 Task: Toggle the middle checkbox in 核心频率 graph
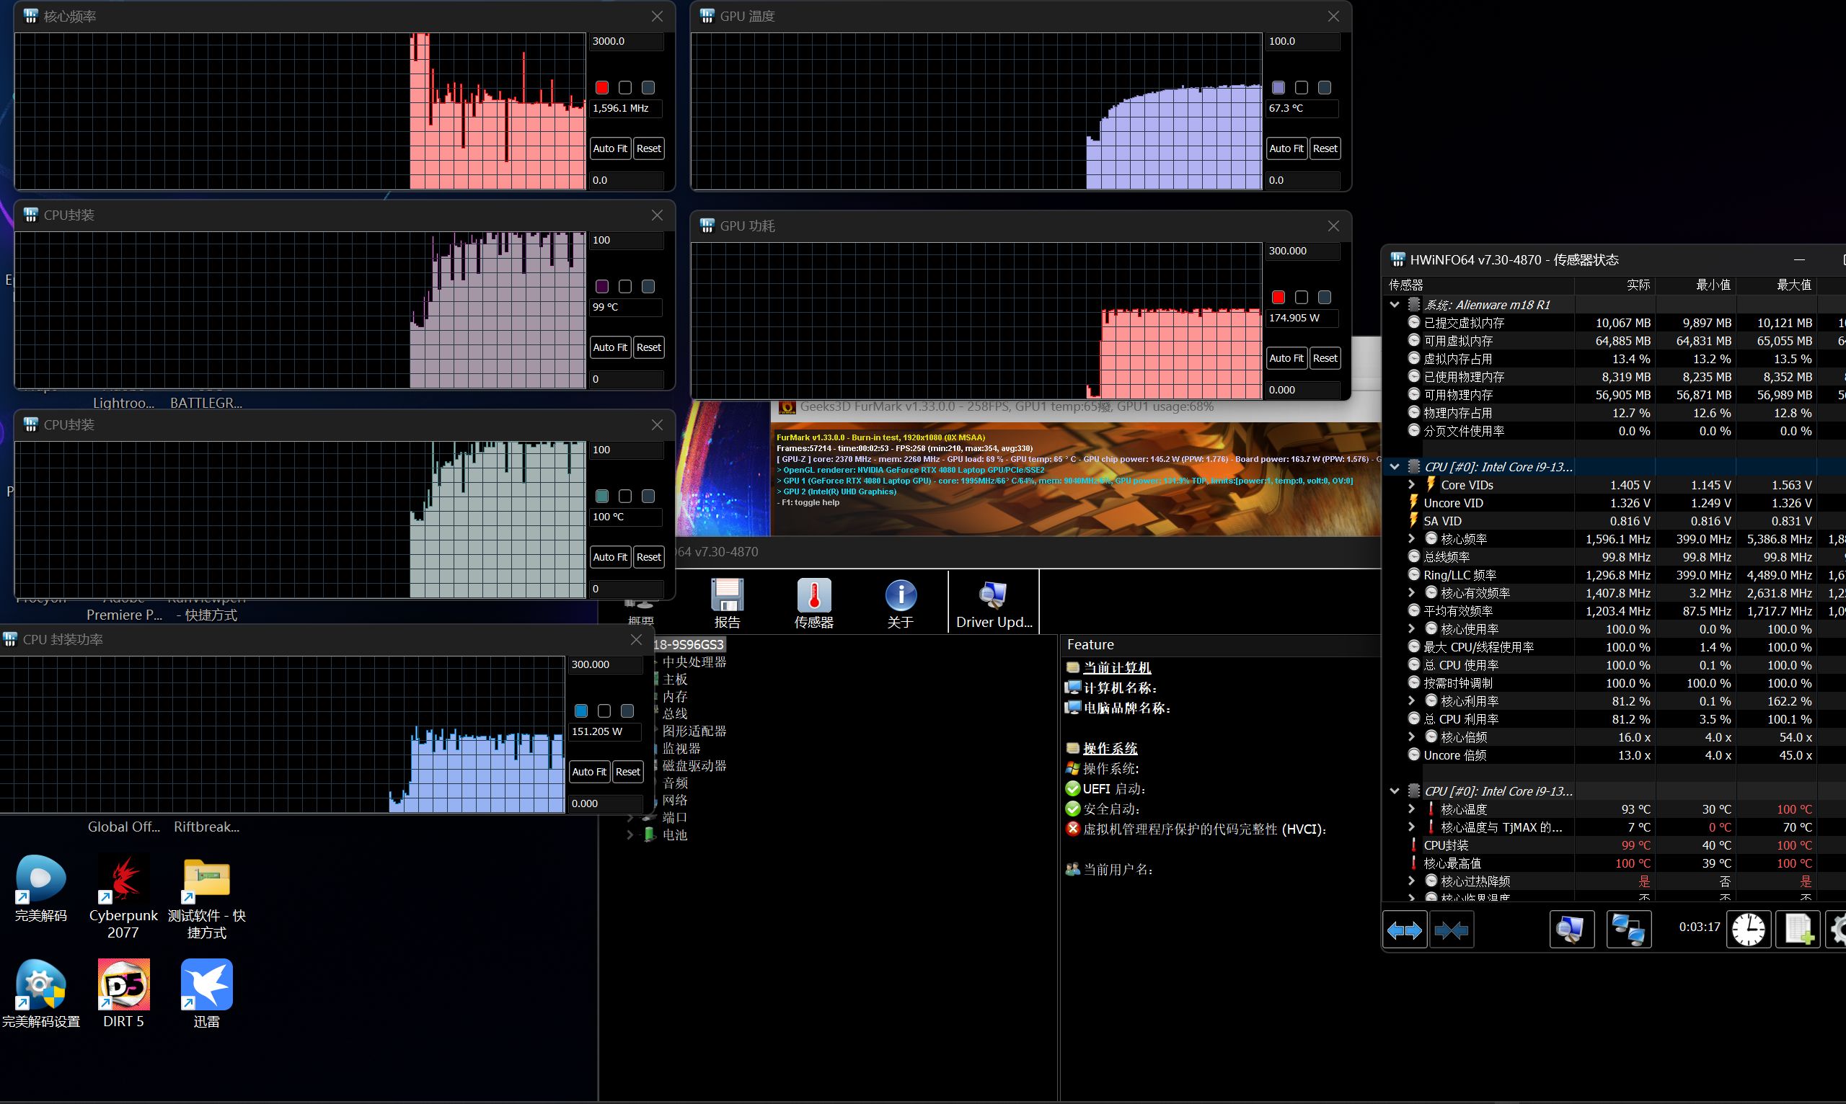pyautogui.click(x=625, y=88)
